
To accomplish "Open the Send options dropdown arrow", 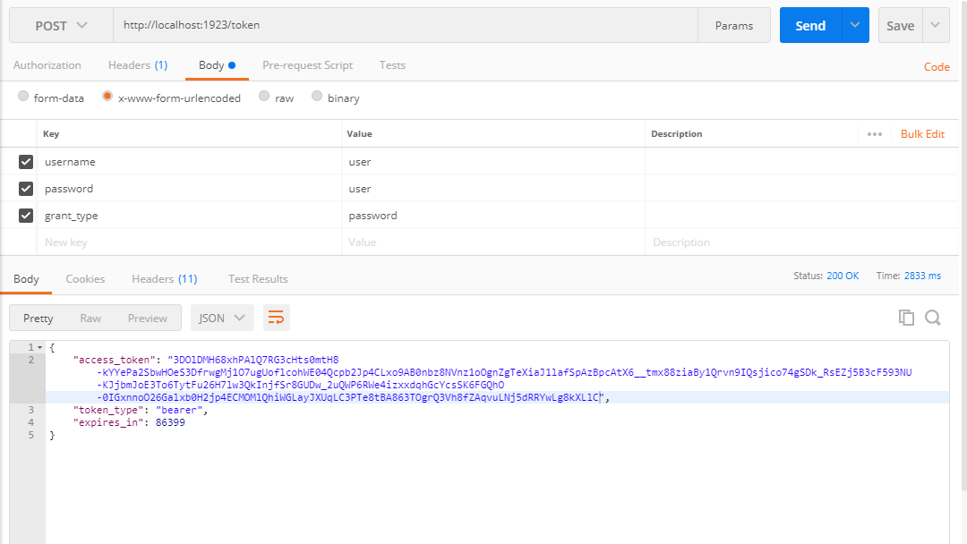I will tap(855, 25).
